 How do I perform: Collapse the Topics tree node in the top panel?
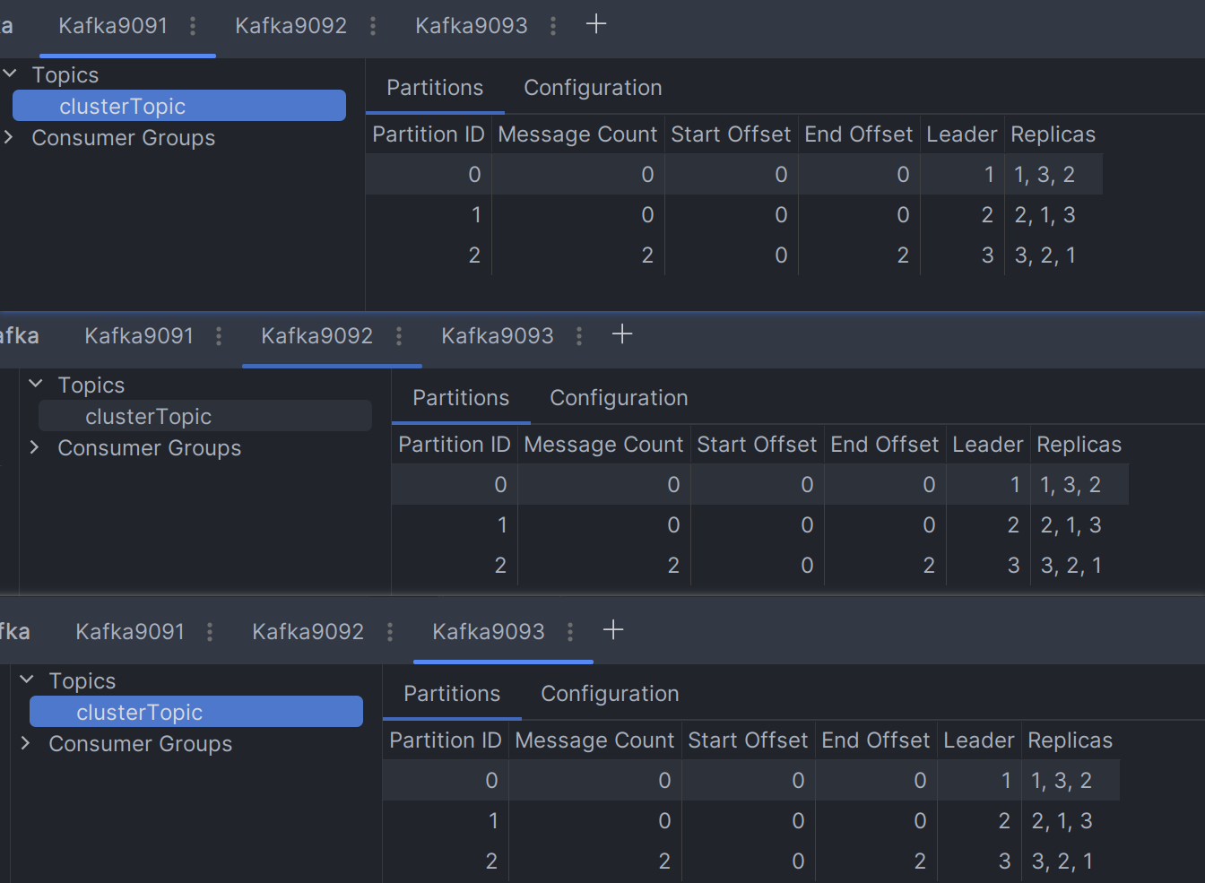(11, 74)
